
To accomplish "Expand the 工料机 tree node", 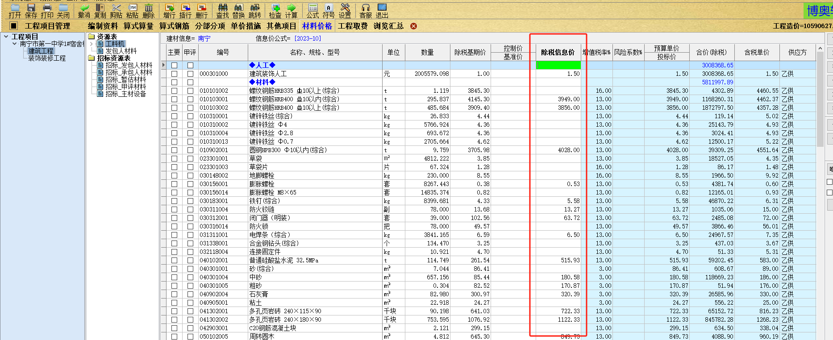I will (92, 44).
